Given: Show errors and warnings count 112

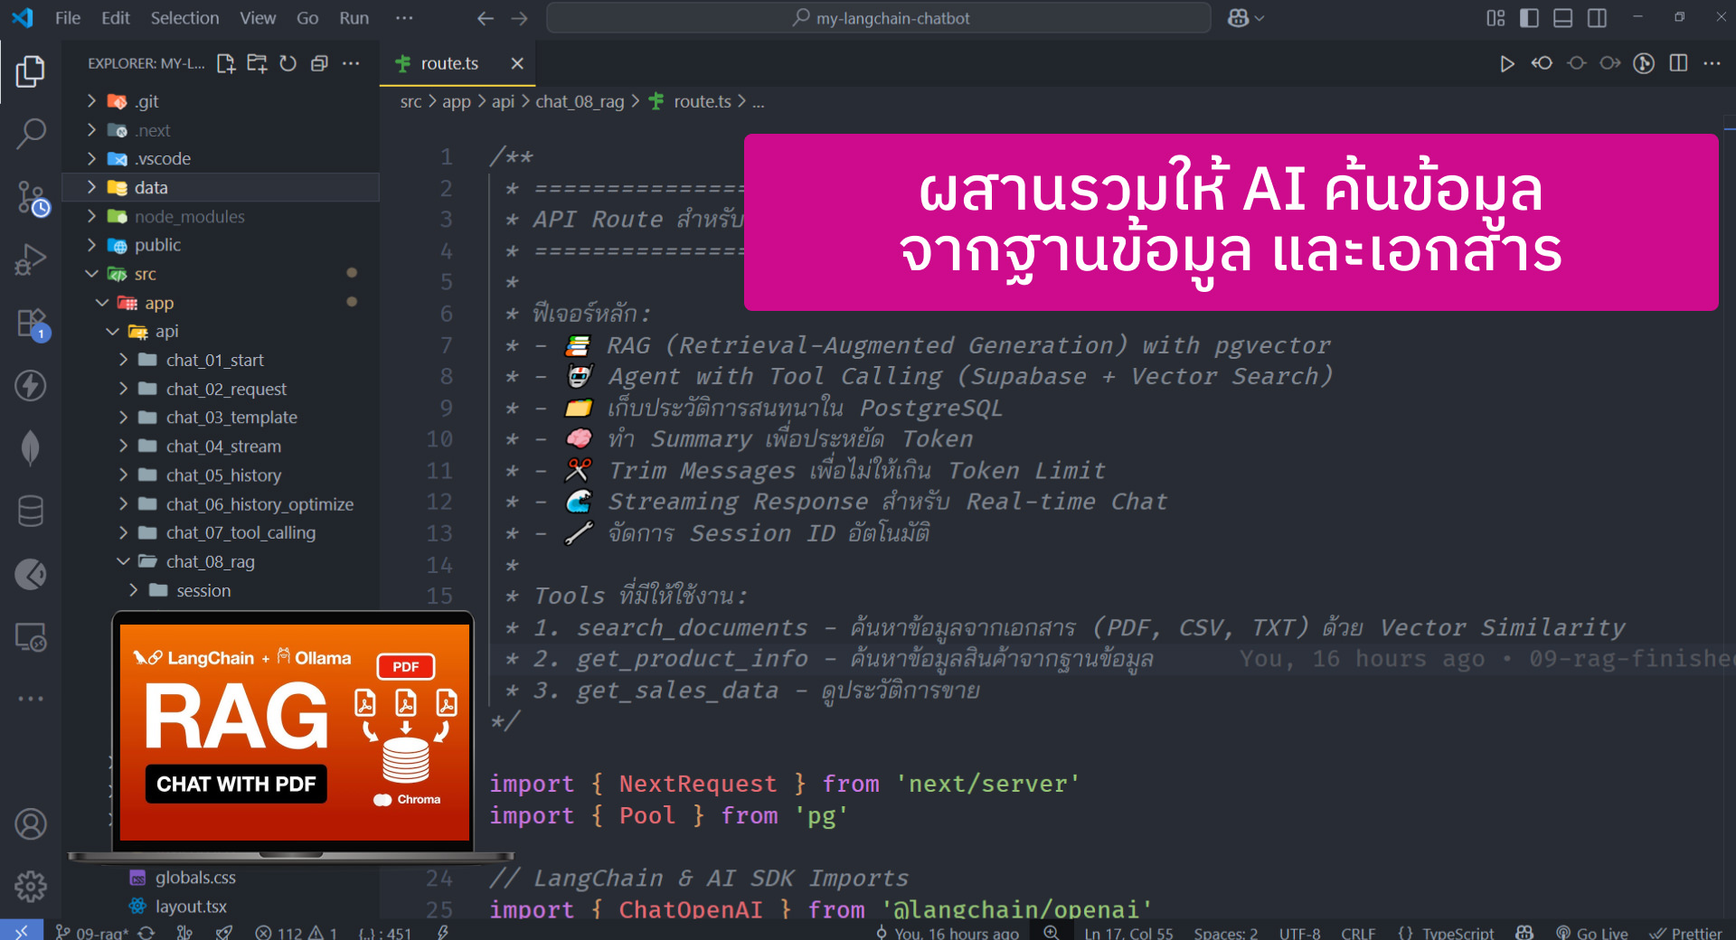Looking at the screenshot, I should click(297, 932).
